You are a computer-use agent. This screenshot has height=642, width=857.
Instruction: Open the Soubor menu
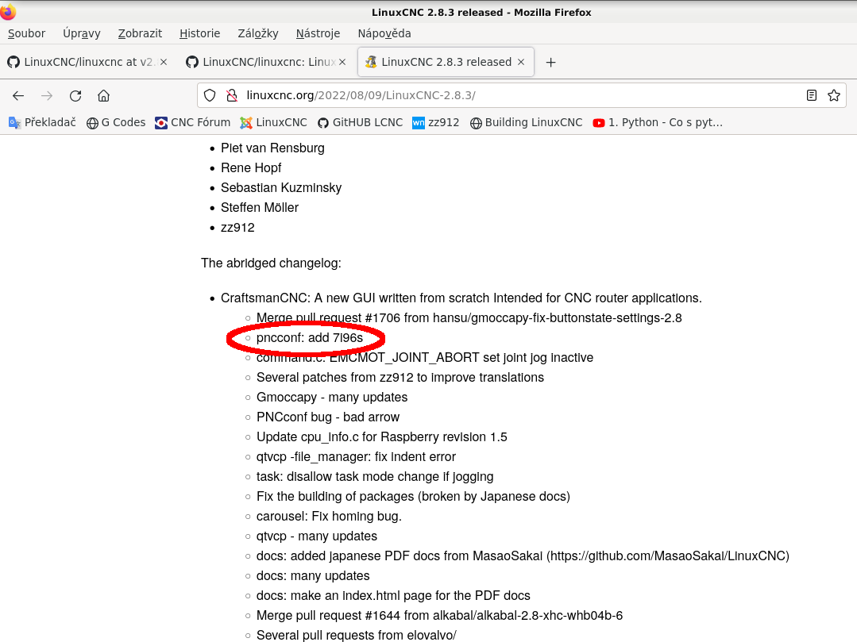pos(26,33)
